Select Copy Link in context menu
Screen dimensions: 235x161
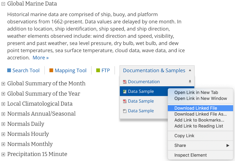coord(200,136)
